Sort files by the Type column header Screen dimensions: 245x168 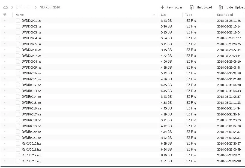pos(189,15)
